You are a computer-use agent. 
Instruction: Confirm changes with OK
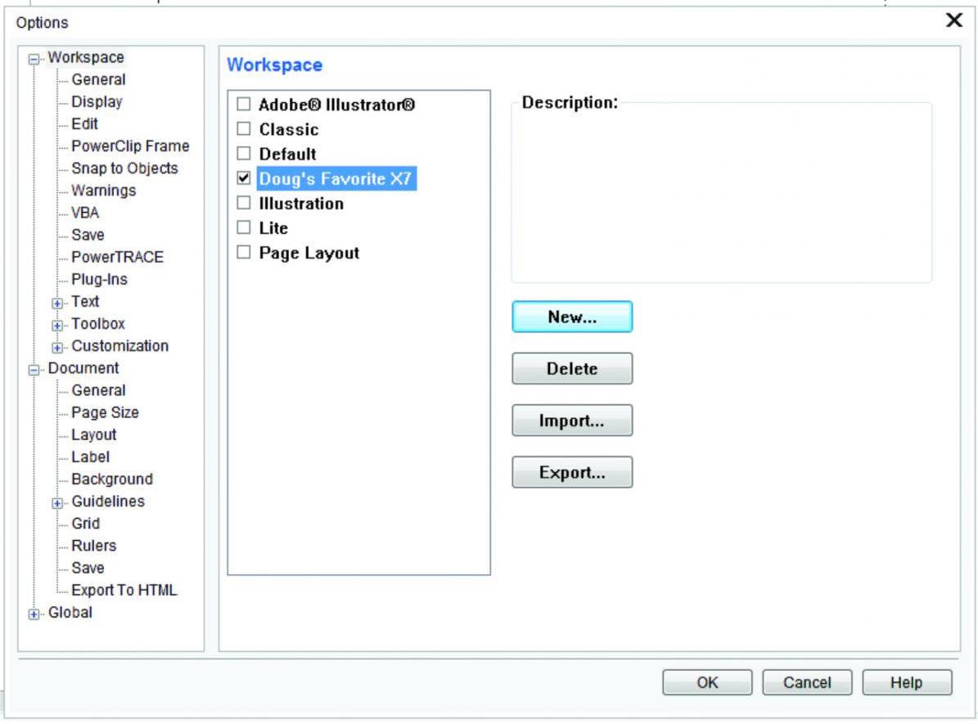709,681
